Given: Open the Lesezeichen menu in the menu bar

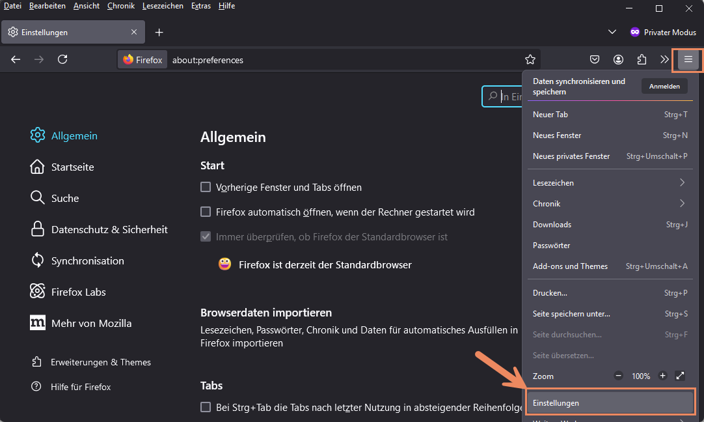Looking at the screenshot, I should click(x=163, y=6).
